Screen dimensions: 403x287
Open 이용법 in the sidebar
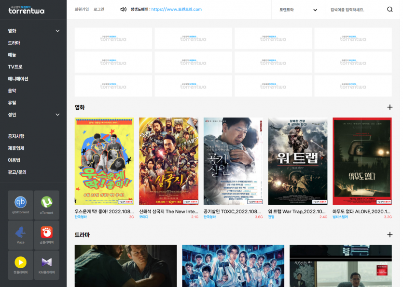(x=14, y=160)
